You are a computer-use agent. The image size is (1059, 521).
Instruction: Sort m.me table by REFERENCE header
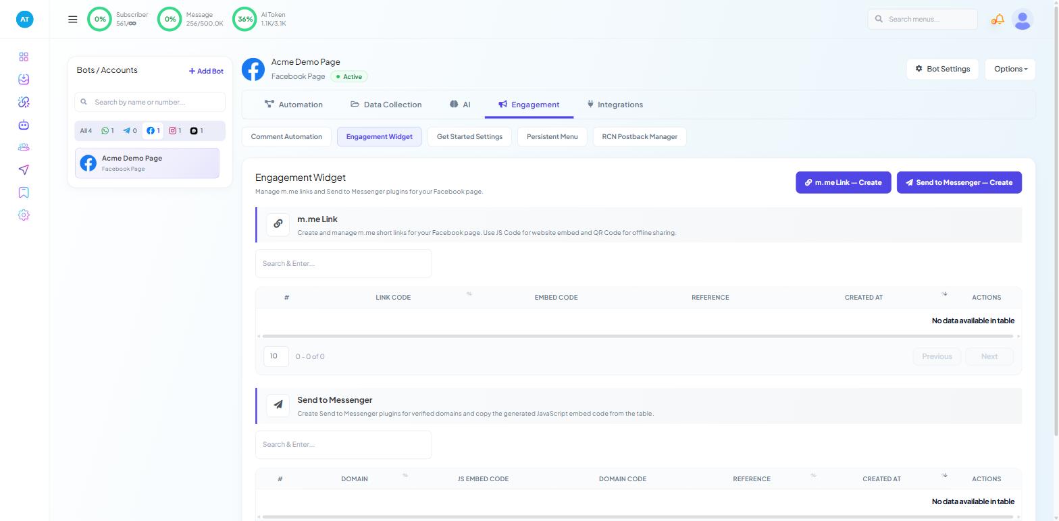point(710,298)
